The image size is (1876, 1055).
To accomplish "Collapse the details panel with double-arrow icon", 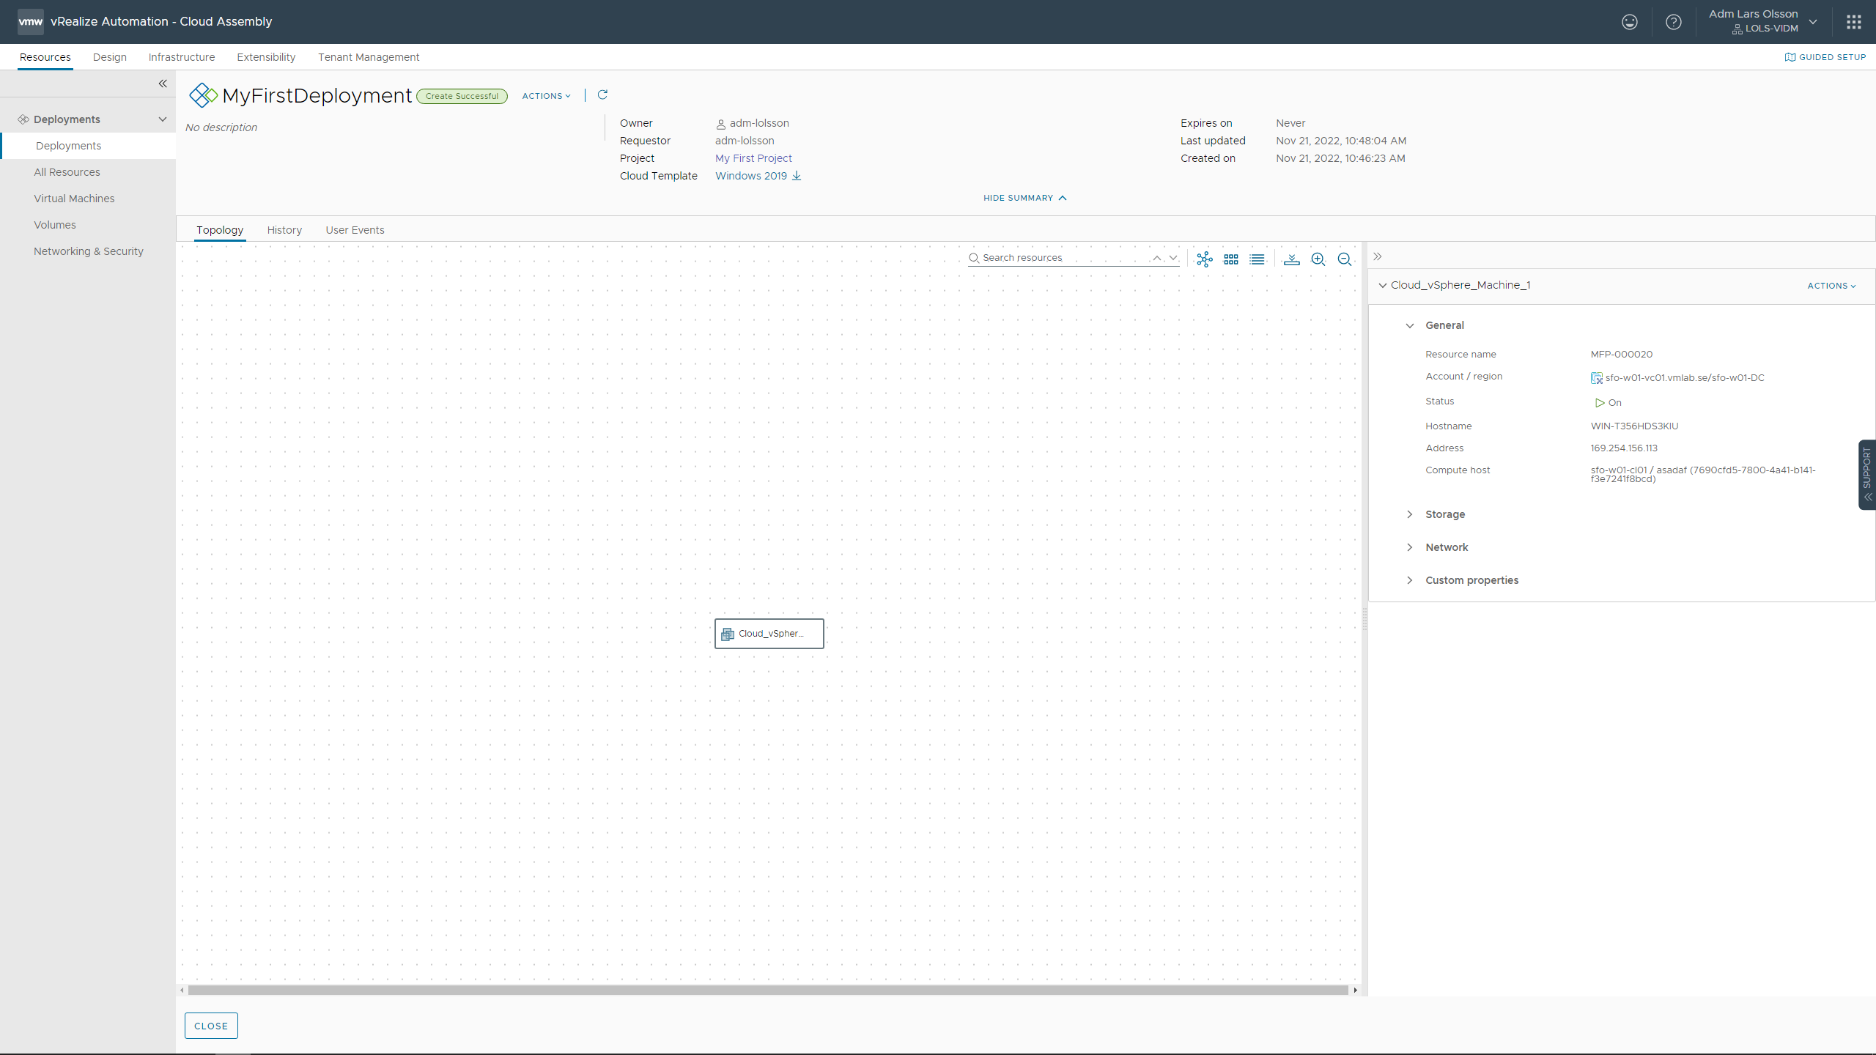I will pos(1378,256).
